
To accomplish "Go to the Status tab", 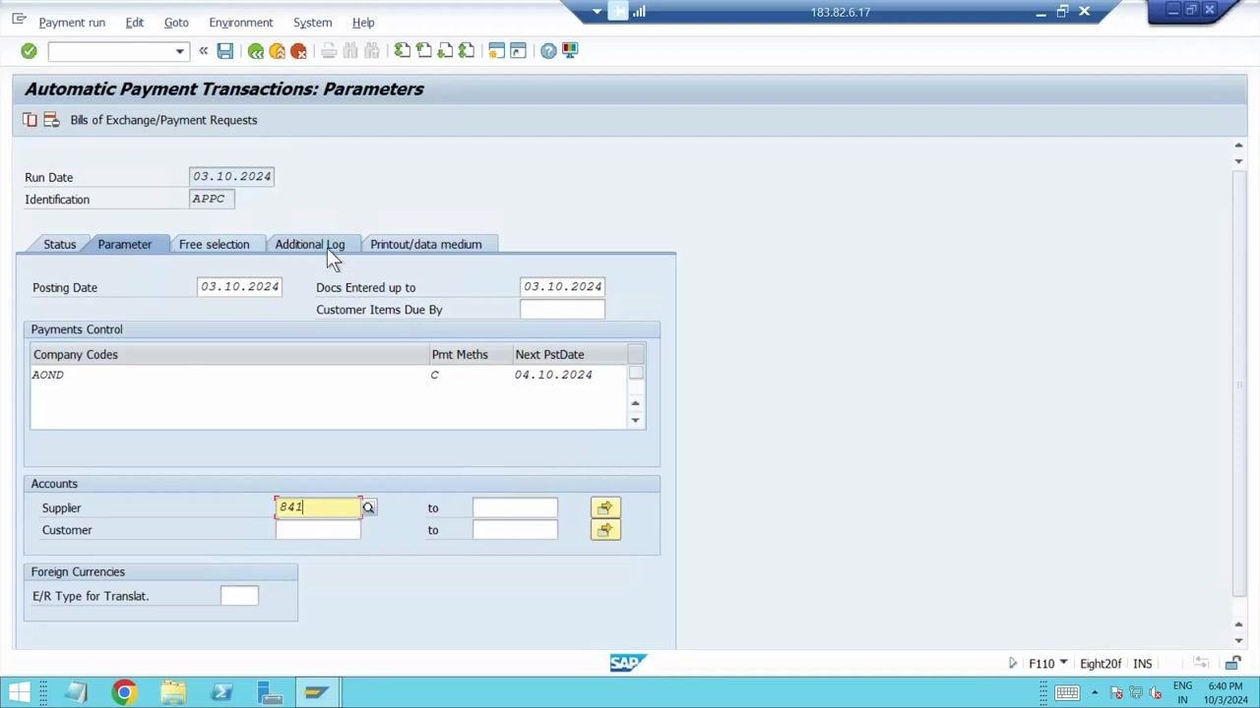I will 59,244.
